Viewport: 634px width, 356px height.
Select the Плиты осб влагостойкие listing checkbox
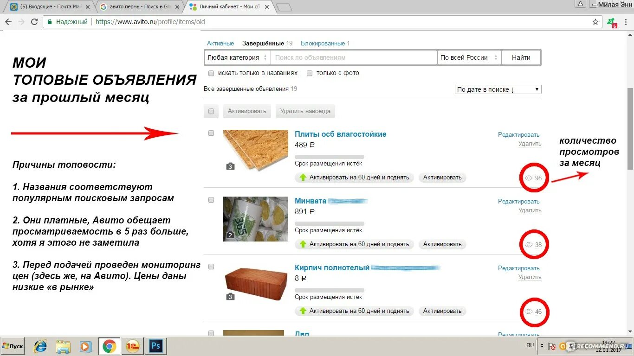click(x=211, y=133)
